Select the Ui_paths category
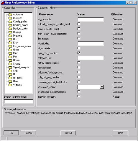 [18, 78]
